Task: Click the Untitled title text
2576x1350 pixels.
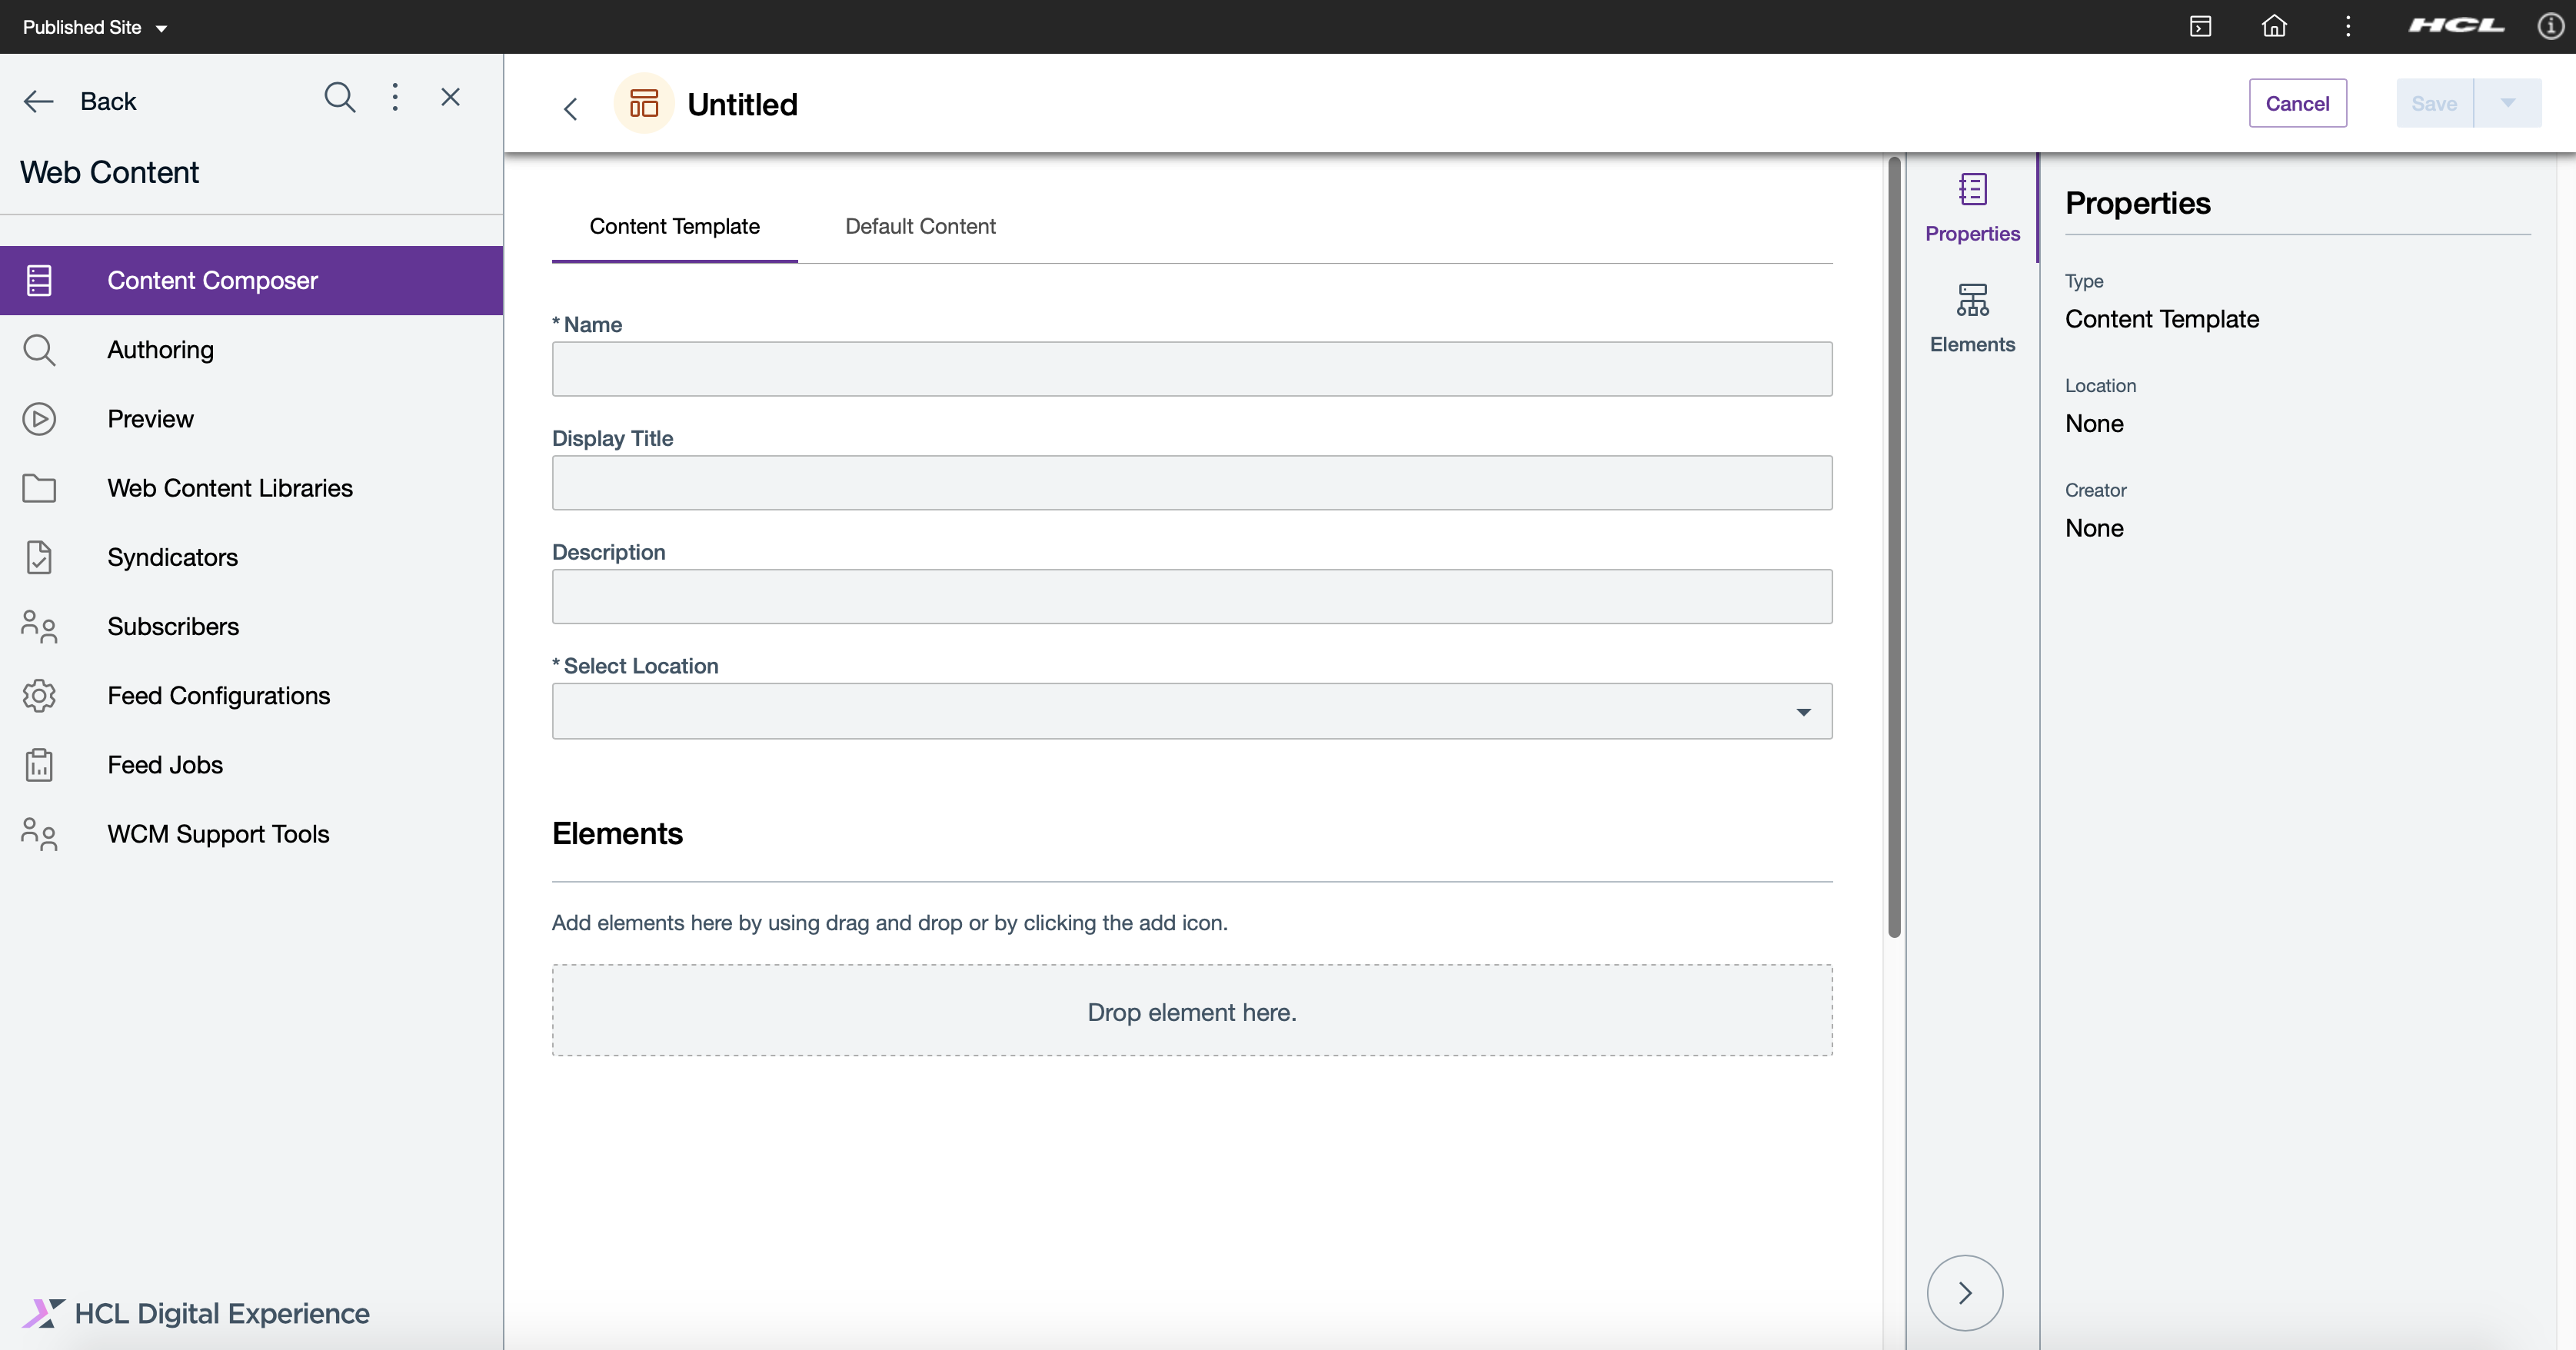Action: tap(742, 105)
